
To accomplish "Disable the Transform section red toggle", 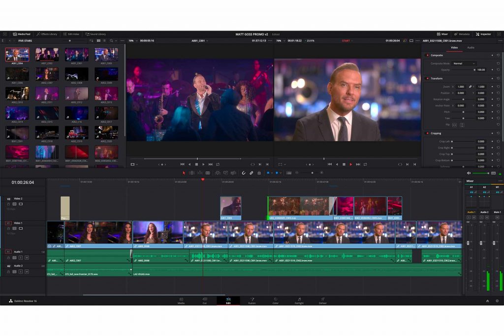I will click(427, 78).
